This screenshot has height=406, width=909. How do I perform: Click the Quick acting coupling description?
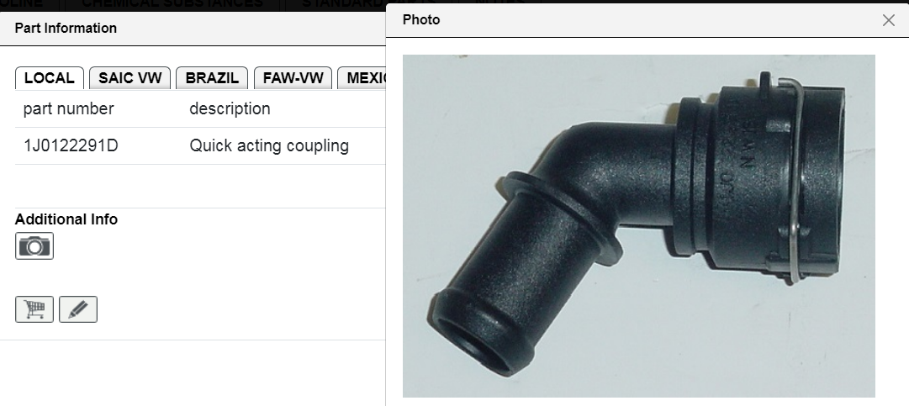[x=269, y=145]
